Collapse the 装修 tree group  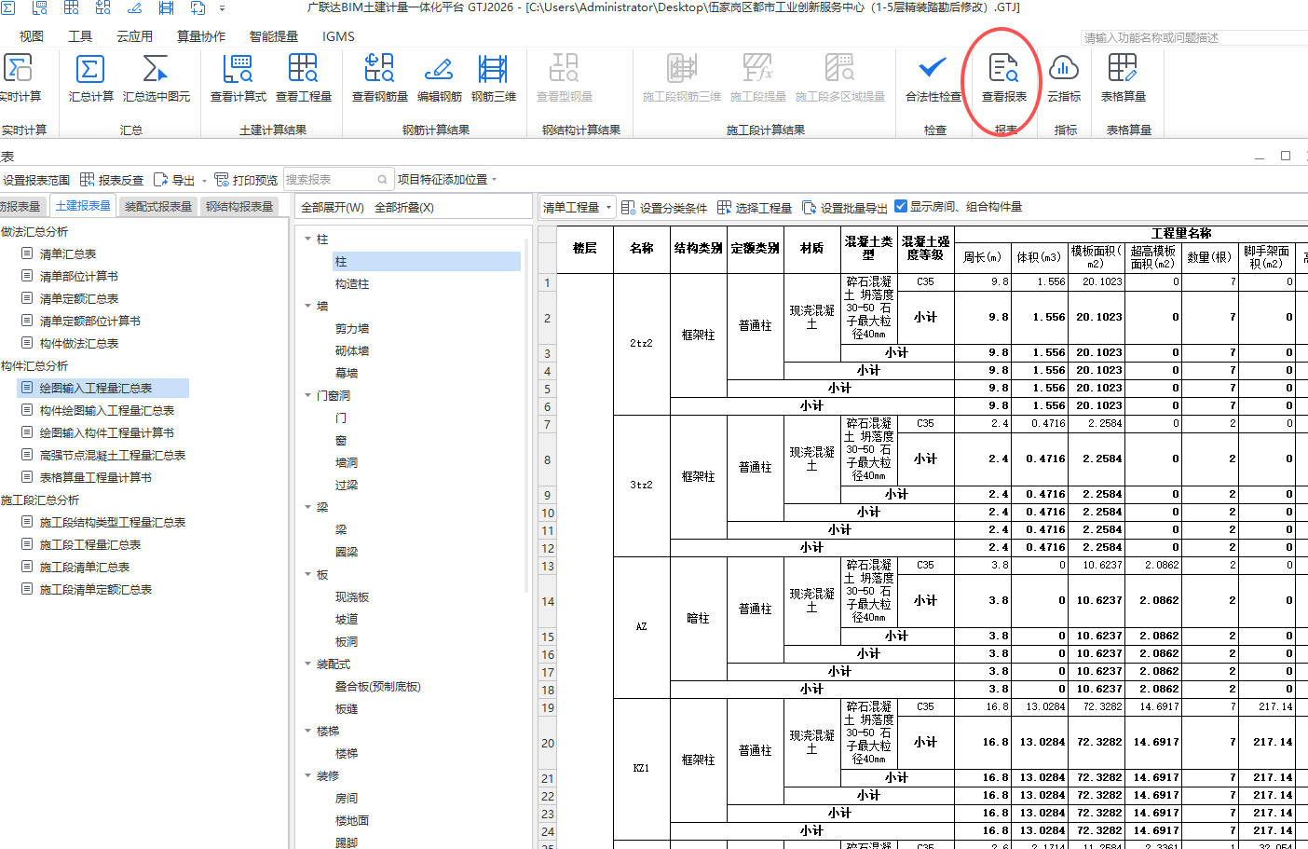point(308,775)
